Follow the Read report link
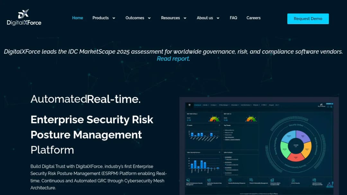The image size is (347, 195). [x=173, y=59]
